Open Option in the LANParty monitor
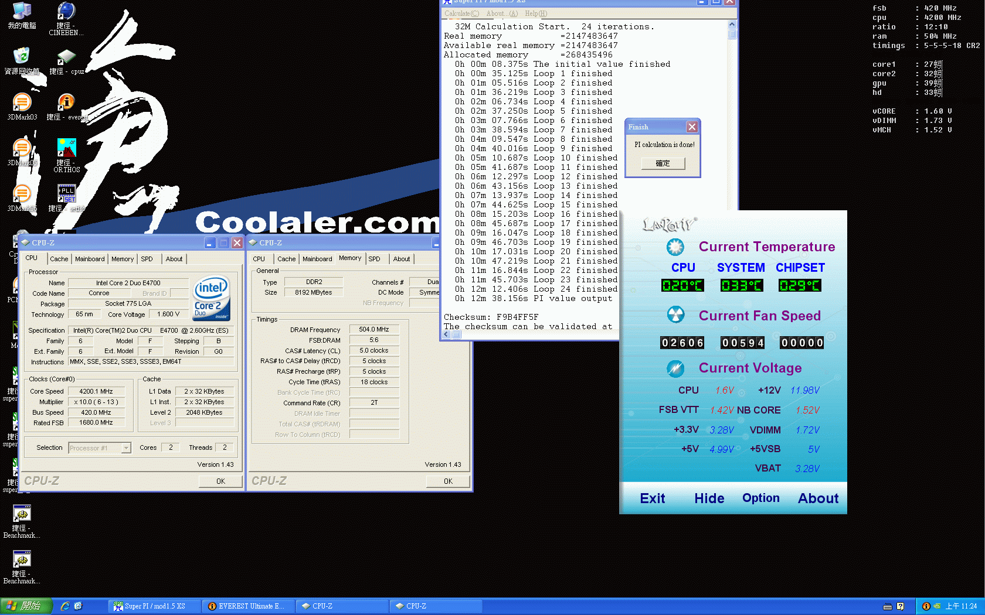This screenshot has height=615, width=985. tap(761, 498)
